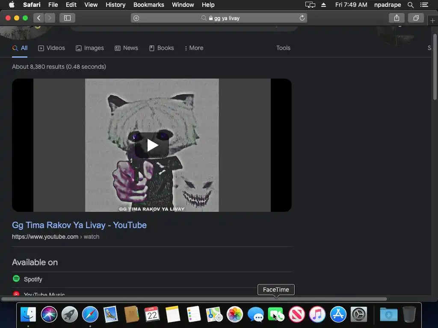Switch to Books search tab
The width and height of the screenshot is (438, 328).
[161, 48]
